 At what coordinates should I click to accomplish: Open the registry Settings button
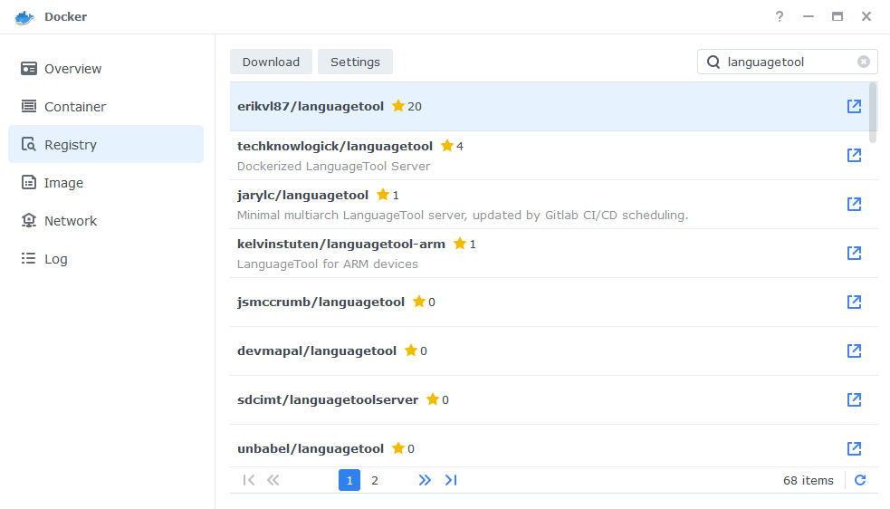pyautogui.click(x=355, y=62)
